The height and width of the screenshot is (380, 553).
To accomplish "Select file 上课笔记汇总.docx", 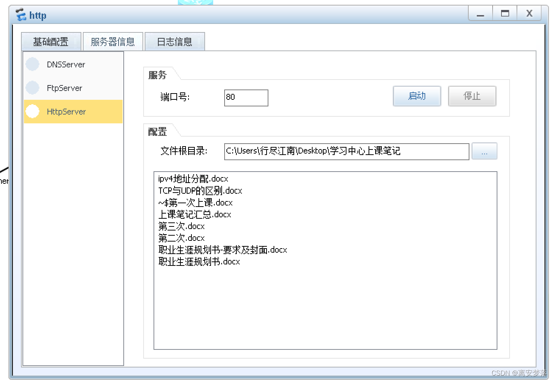I will point(195,214).
